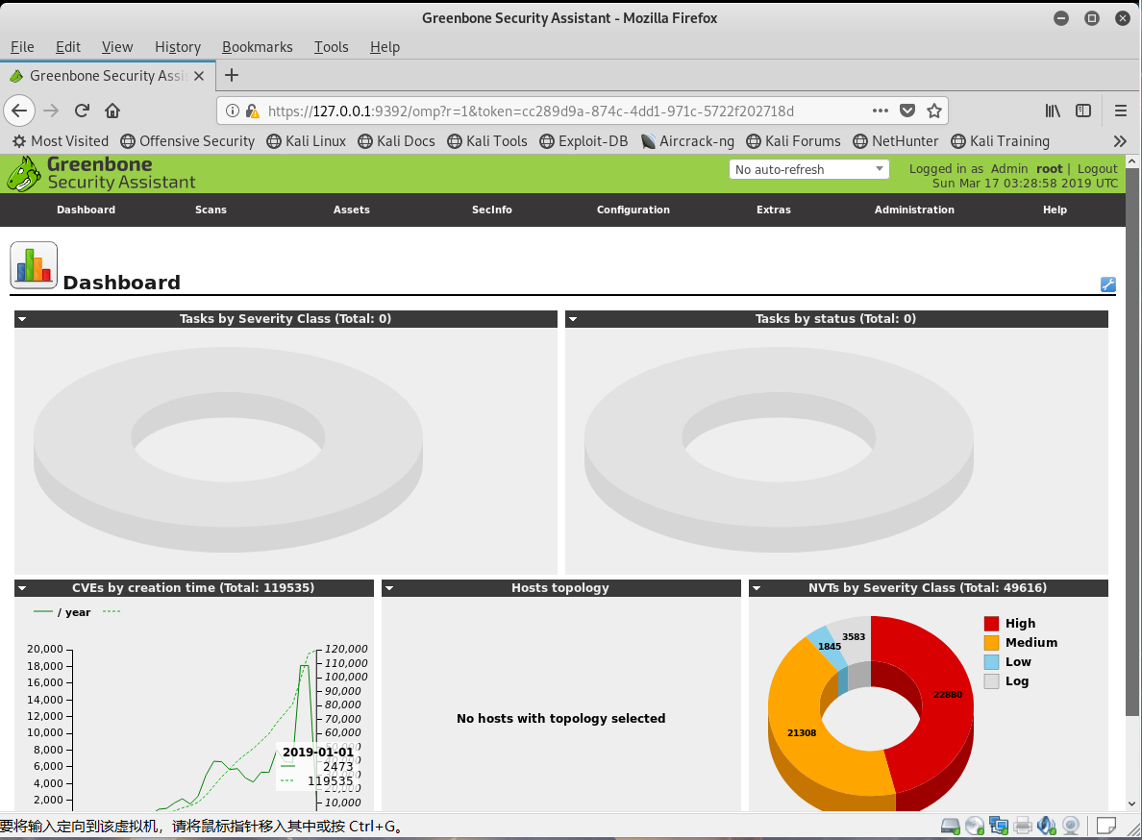The width and height of the screenshot is (1142, 840).
Task: Open the Administration navigation menu
Action: pos(914,210)
